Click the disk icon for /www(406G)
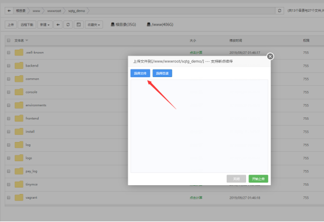This screenshot has width=324, height=222. tap(149, 25)
